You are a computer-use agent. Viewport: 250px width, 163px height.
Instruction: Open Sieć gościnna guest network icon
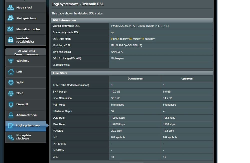(11, 18)
